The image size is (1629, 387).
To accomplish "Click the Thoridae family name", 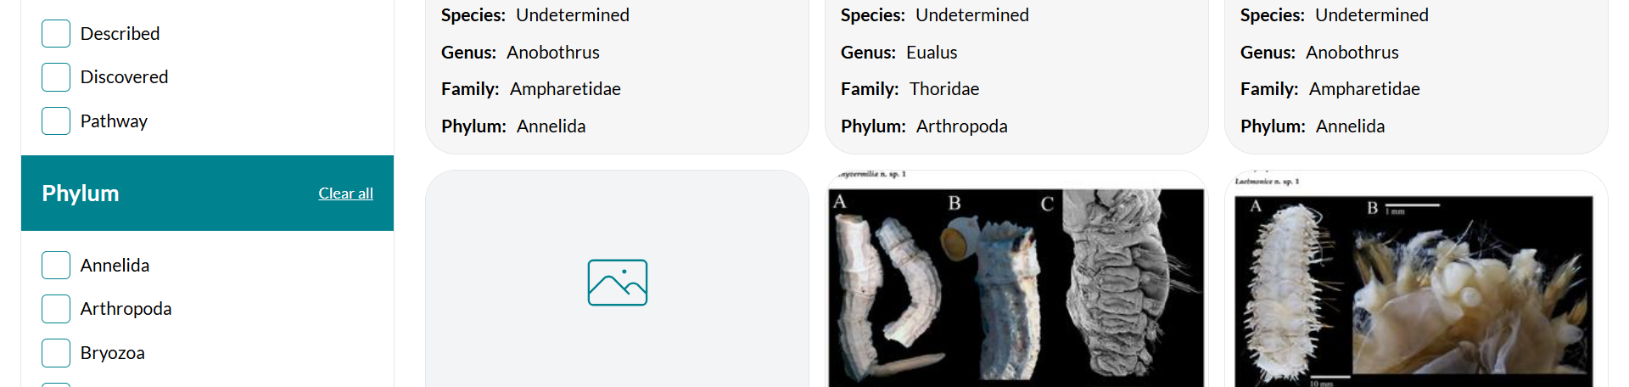I will click(944, 89).
